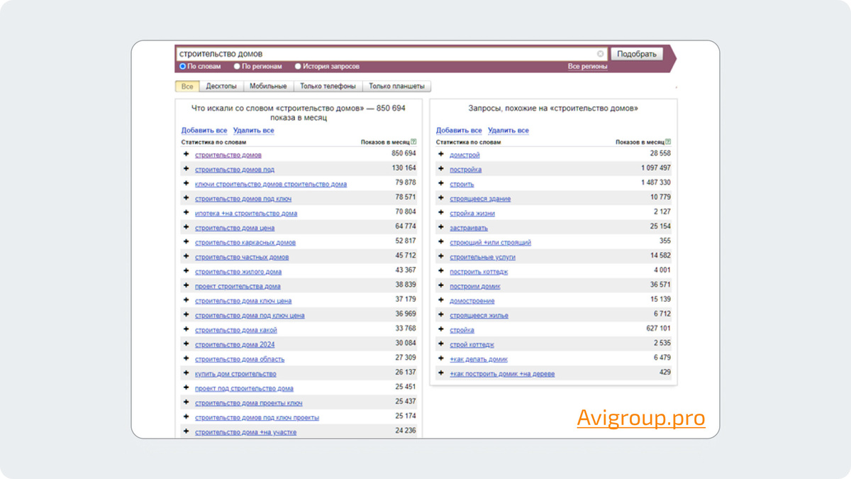
Task: Add 'строить' with its plus icon
Action: [x=441, y=184]
